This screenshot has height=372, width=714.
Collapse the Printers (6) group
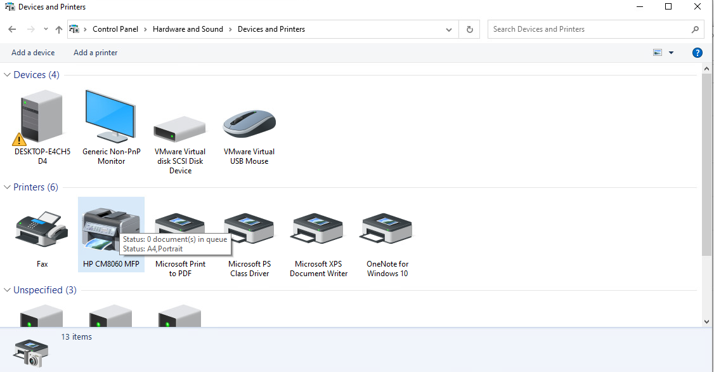[8, 187]
